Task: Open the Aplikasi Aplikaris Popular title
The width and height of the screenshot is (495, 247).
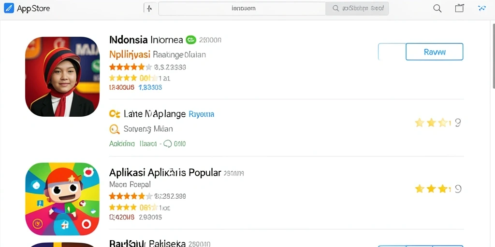Action: (165, 173)
